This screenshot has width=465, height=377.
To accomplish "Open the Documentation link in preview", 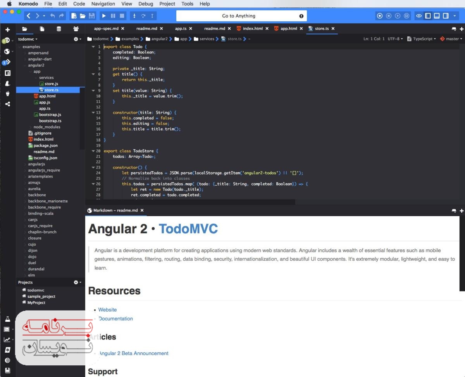I will click(116, 319).
